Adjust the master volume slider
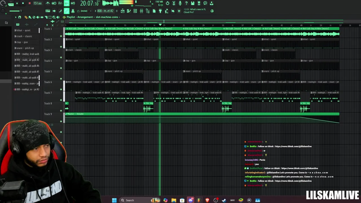Screen dimensions: 361x203 (x=16, y=11)
